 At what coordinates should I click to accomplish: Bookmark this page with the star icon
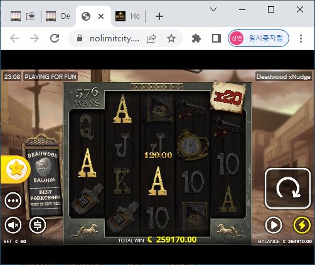(x=171, y=38)
